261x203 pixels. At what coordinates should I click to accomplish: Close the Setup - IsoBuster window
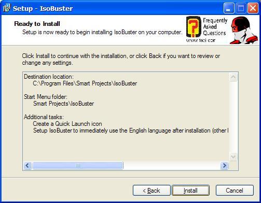pos(253,8)
